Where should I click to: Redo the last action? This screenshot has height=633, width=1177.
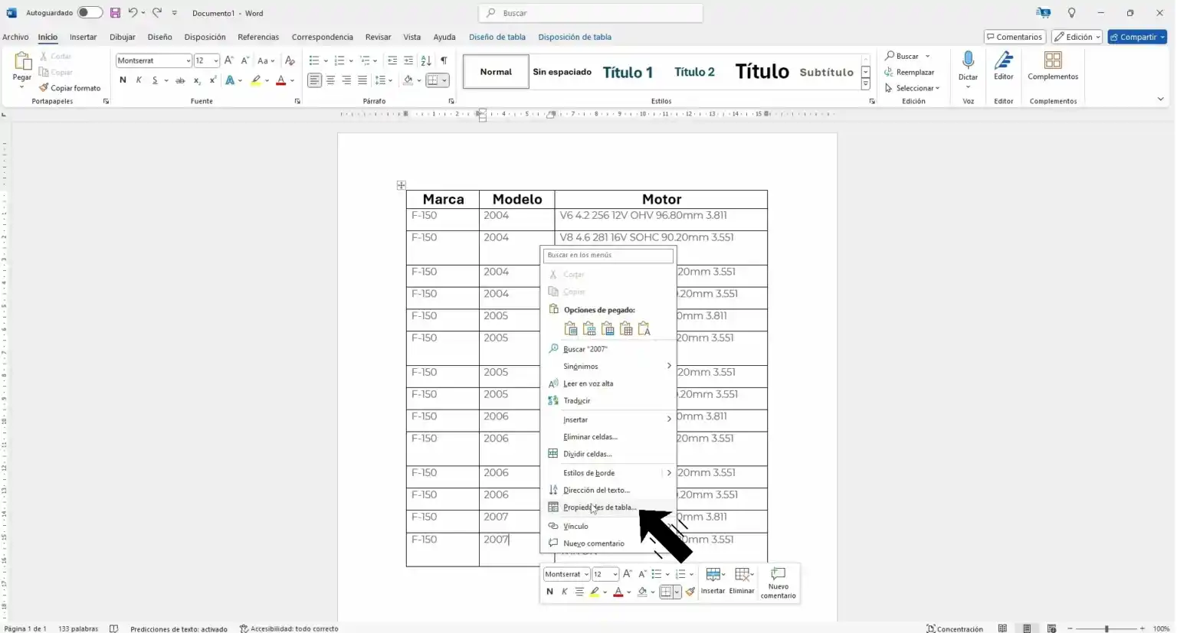click(x=157, y=13)
